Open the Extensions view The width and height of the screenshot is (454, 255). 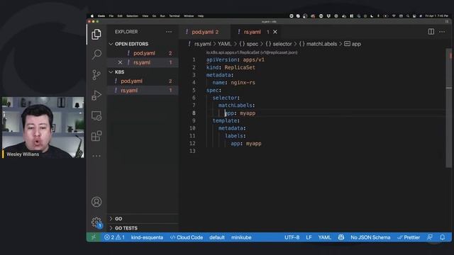pyautogui.click(x=96, y=136)
